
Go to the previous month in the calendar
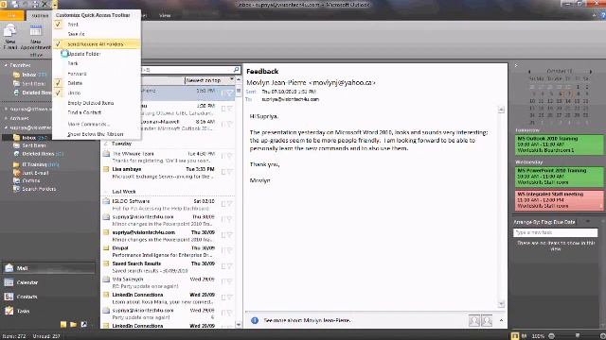pos(529,72)
